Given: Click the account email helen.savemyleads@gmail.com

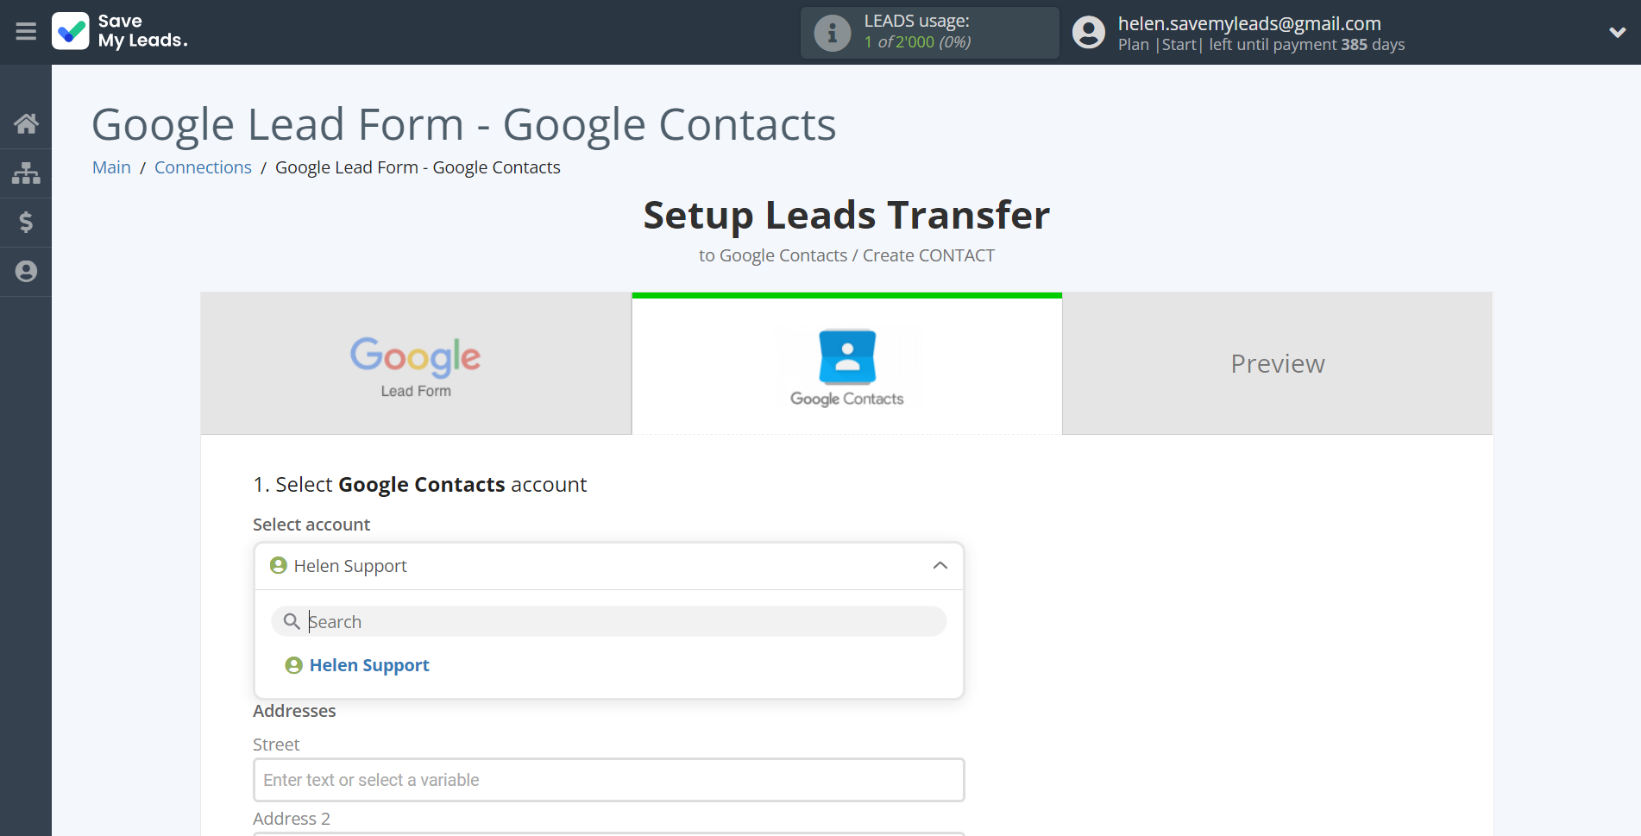Looking at the screenshot, I should [1249, 23].
